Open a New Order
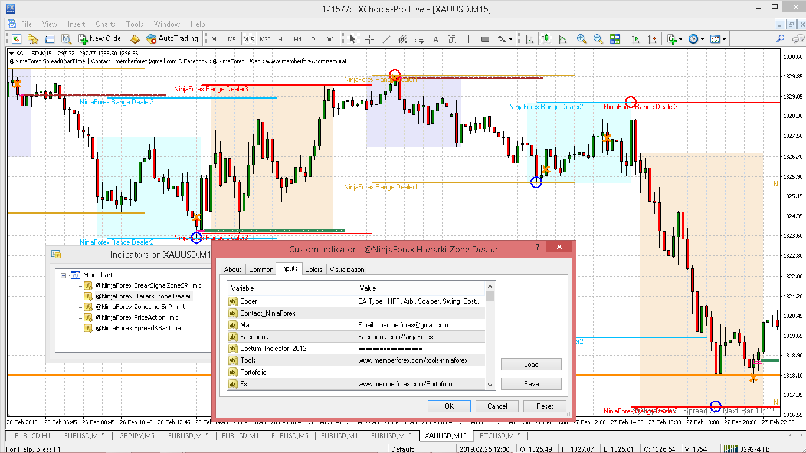The width and height of the screenshot is (806, 453). [101, 39]
